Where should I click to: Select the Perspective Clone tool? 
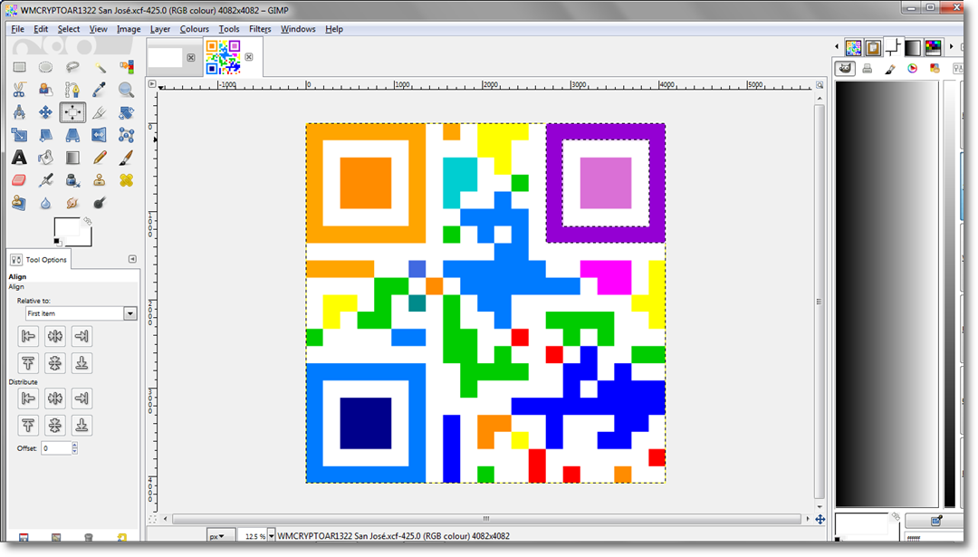19,203
